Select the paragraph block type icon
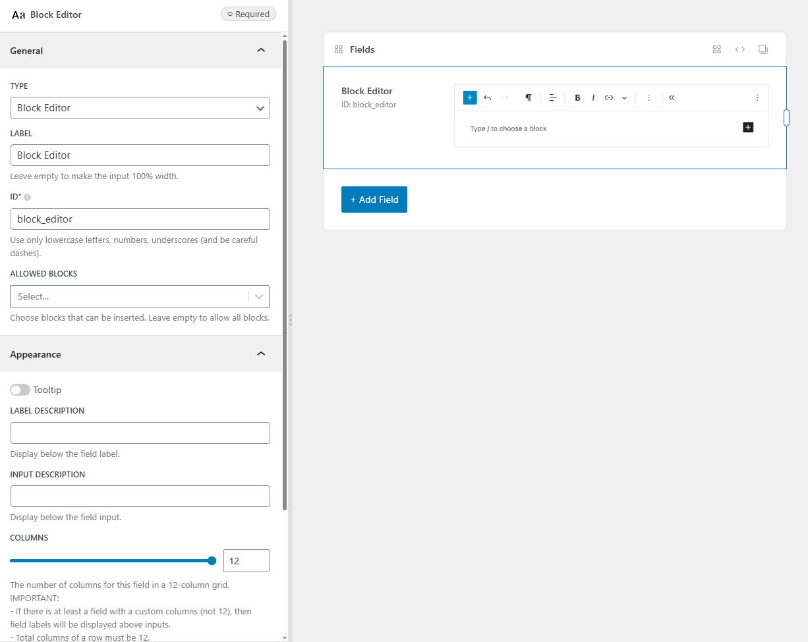 [528, 97]
